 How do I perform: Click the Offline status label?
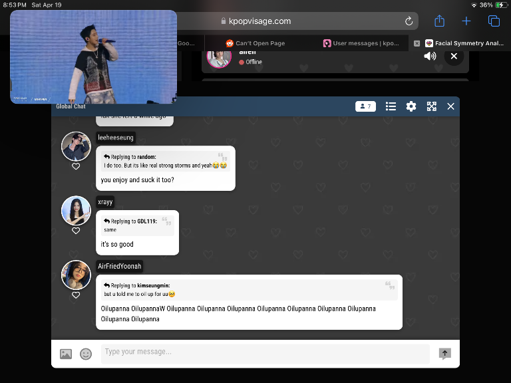254,62
